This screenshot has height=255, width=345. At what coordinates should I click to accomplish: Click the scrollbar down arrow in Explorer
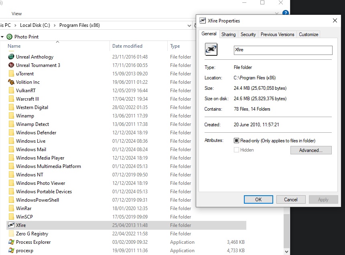click(286, 251)
